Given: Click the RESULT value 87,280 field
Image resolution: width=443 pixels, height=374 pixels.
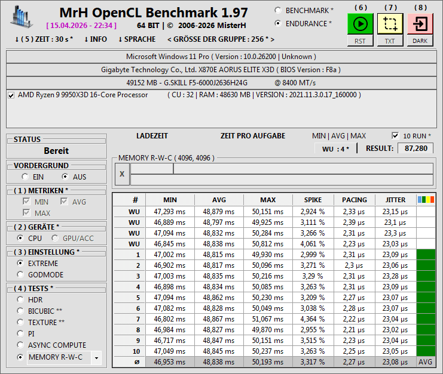Looking at the screenshot, I should [415, 149].
